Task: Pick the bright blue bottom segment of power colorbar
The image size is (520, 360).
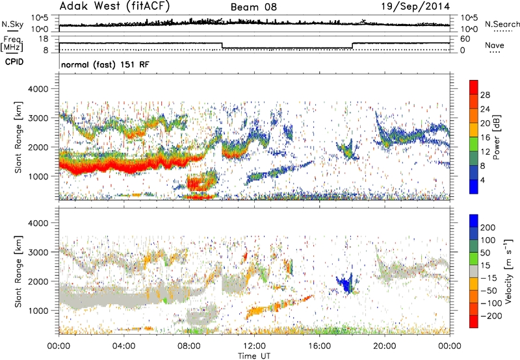Action: (x=474, y=186)
